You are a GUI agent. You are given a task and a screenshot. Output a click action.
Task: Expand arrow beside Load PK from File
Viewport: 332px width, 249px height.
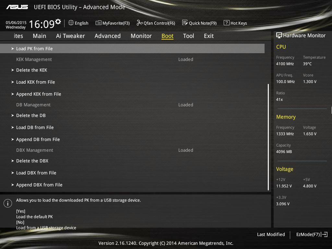click(13, 49)
